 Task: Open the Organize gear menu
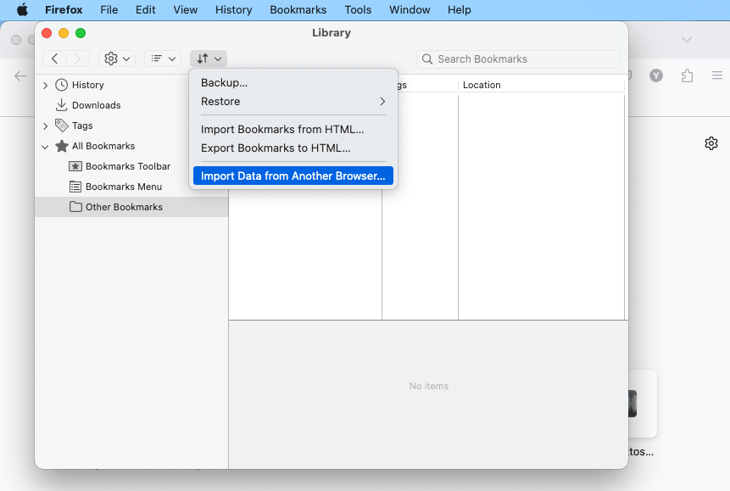117,59
